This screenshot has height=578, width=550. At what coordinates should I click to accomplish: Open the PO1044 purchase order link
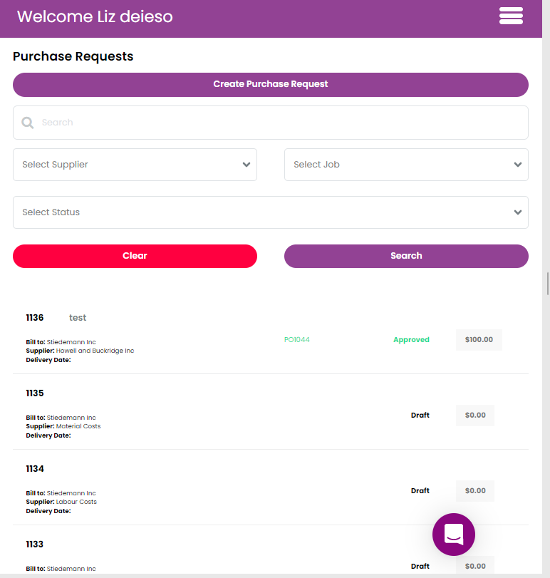(297, 339)
